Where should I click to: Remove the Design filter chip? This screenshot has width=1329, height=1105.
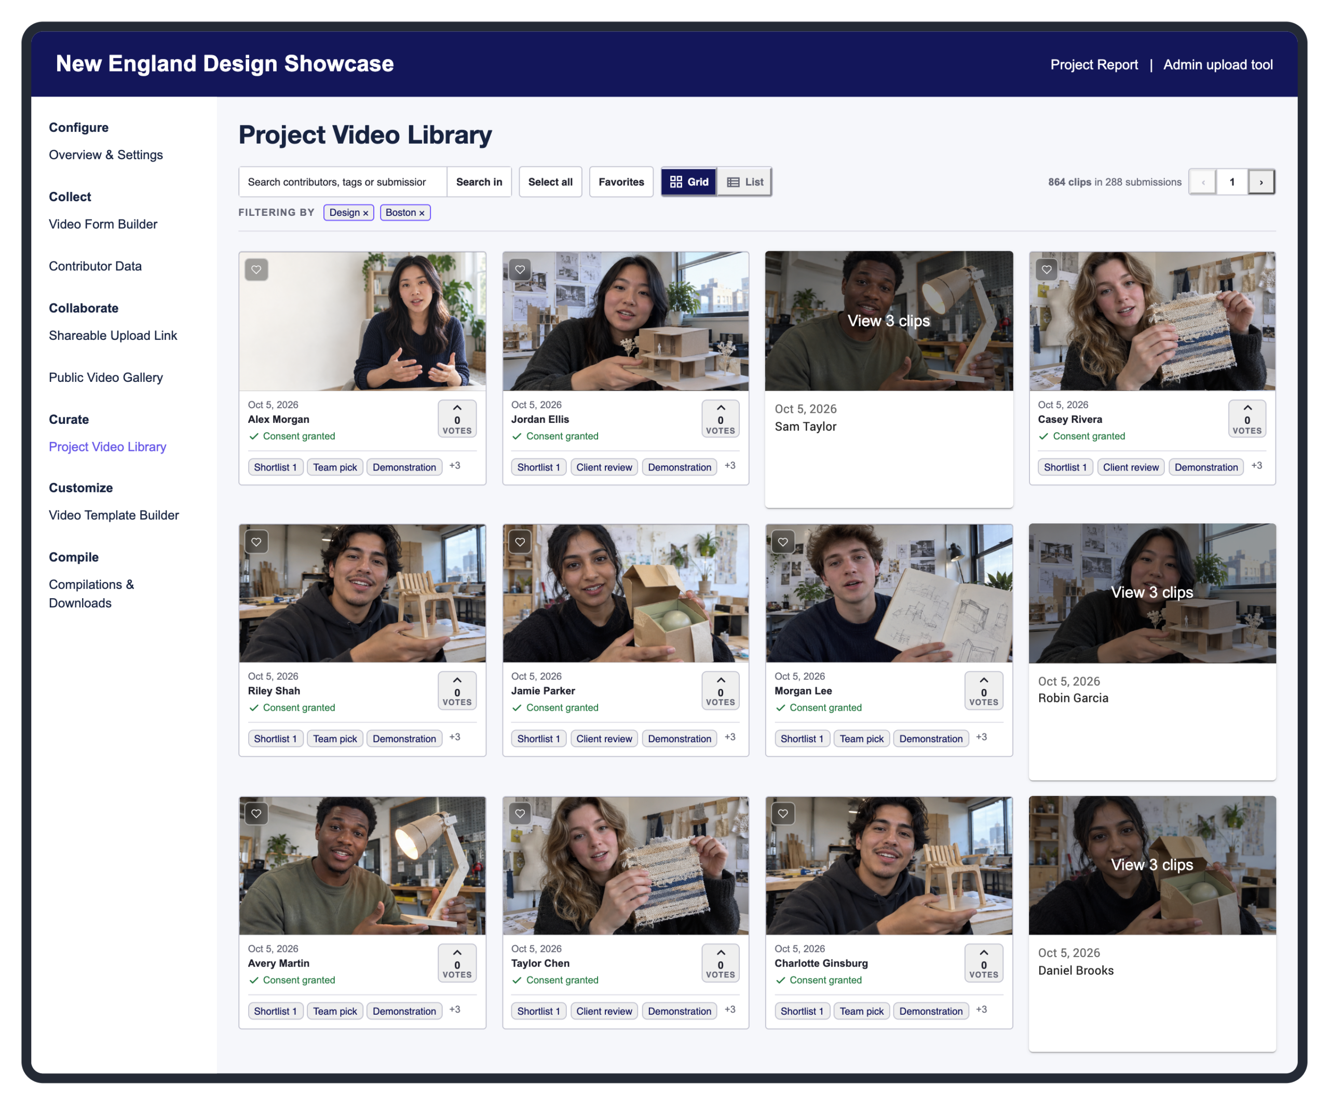pos(365,213)
